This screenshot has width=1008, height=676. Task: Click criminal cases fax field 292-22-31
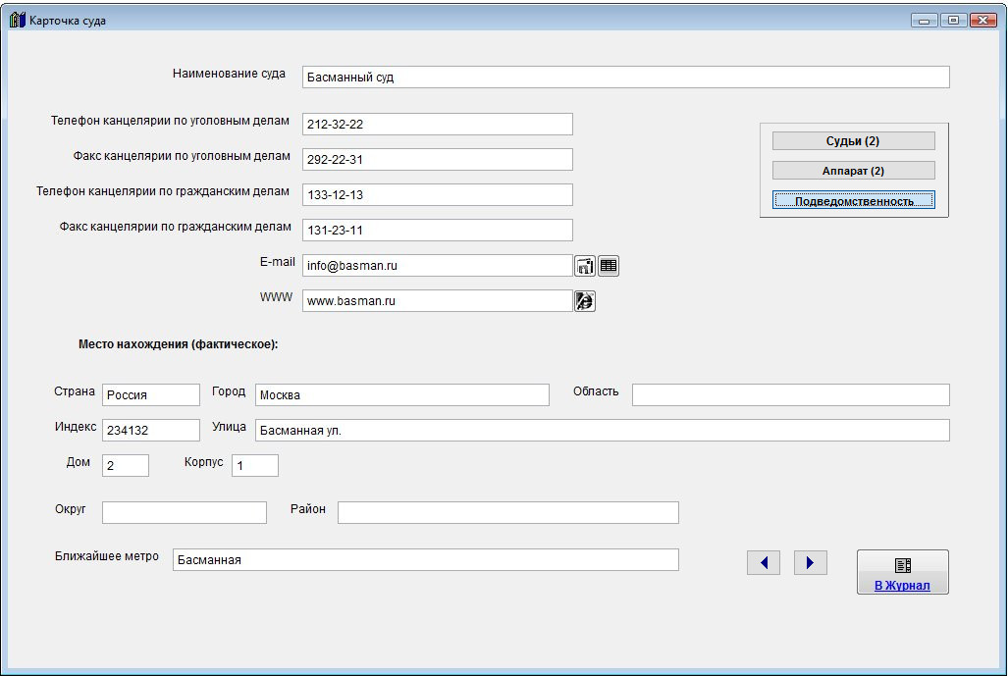[437, 159]
